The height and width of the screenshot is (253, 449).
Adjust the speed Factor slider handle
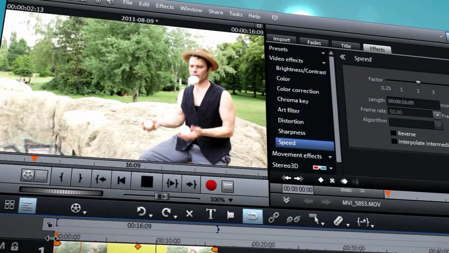[418, 83]
